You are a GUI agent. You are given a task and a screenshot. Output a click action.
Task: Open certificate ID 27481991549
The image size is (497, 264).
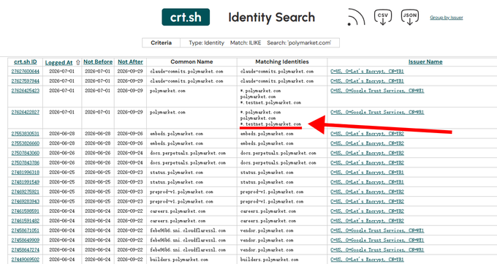pyautogui.click(x=26, y=182)
